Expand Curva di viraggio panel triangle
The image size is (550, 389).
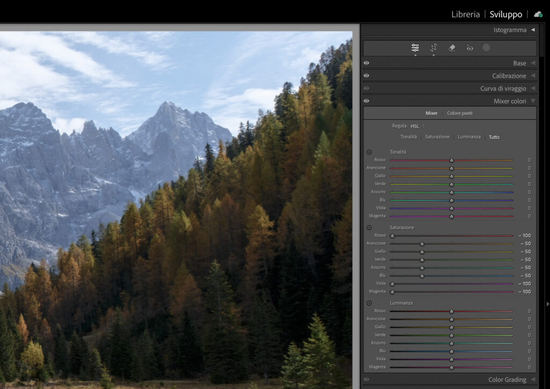point(533,88)
